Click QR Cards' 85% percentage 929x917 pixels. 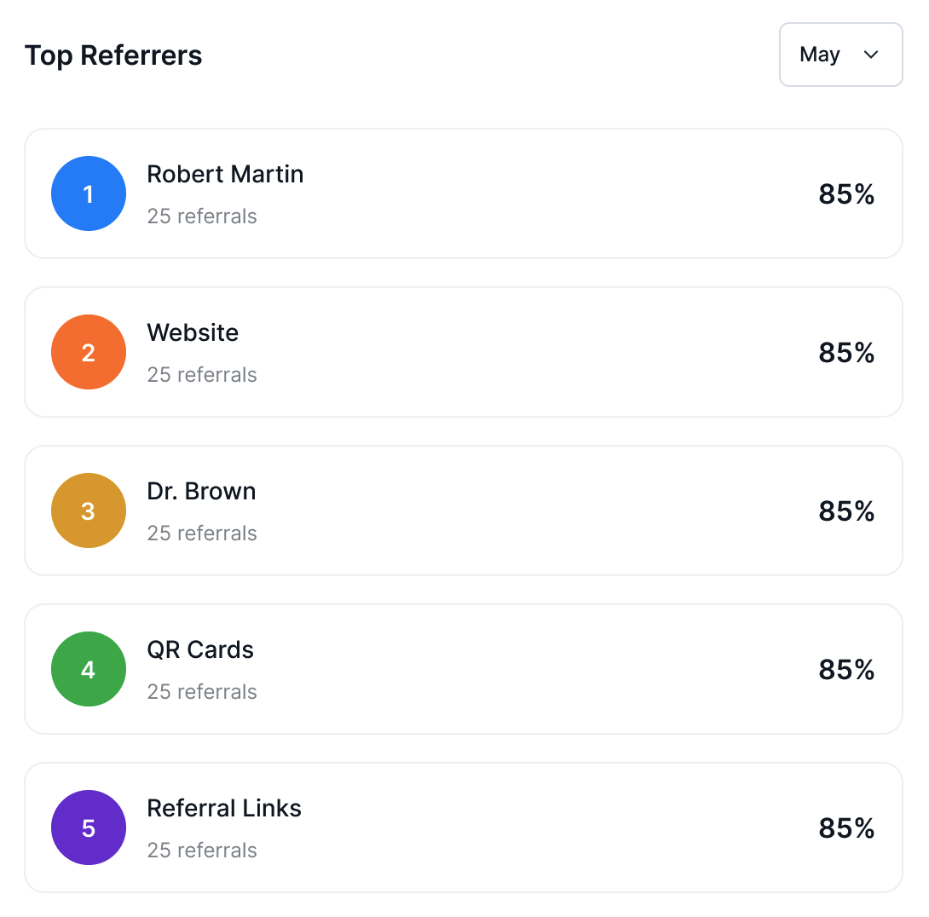click(846, 670)
